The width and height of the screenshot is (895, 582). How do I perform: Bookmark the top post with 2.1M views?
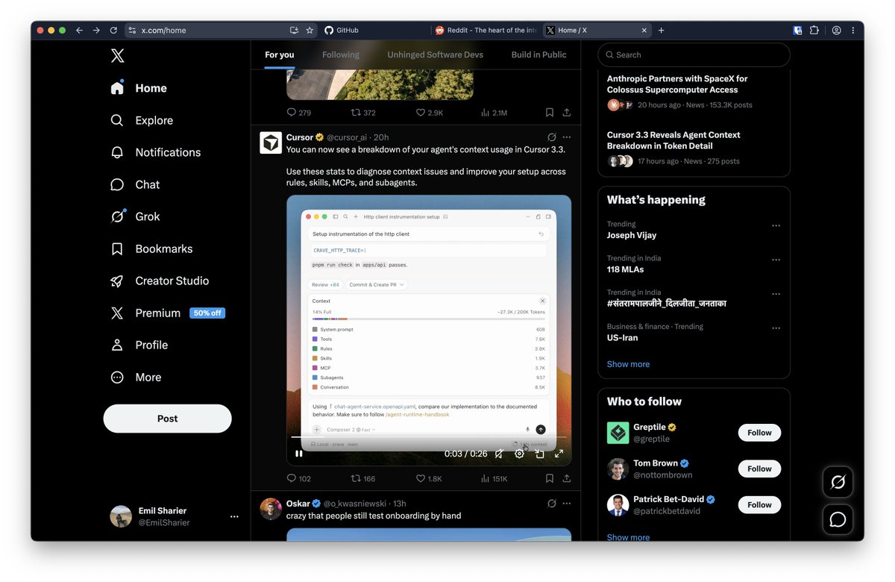pyautogui.click(x=550, y=113)
